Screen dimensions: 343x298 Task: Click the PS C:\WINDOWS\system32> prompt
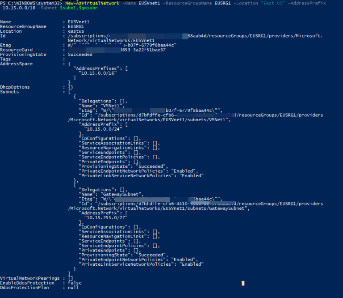pos(30,3)
